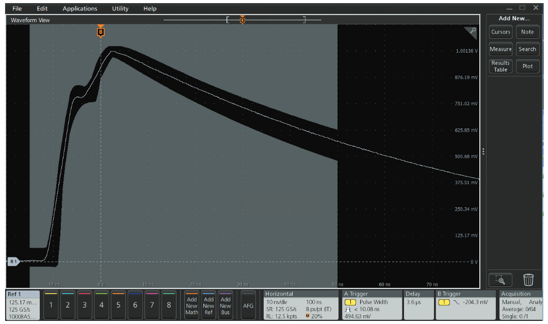Turn on channel 2
The image size is (548, 324).
pyautogui.click(x=68, y=305)
